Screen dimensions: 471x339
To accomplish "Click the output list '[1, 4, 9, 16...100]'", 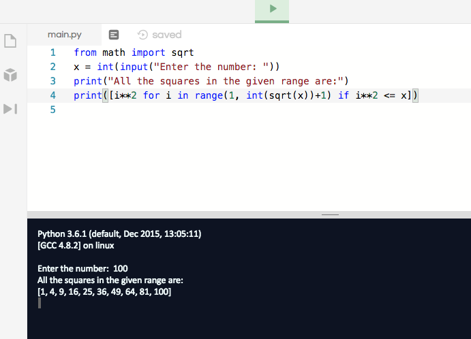I will [104, 291].
